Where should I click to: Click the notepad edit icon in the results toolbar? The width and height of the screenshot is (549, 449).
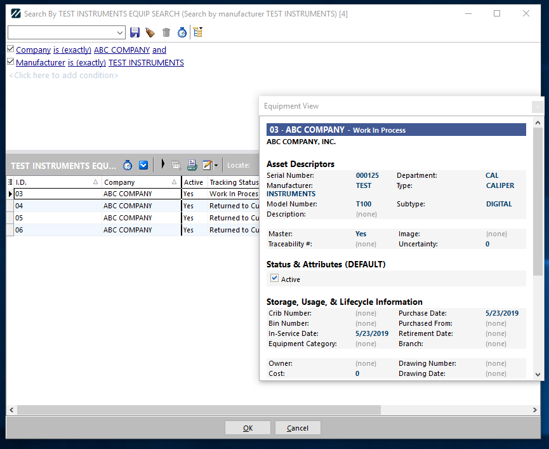pos(206,165)
